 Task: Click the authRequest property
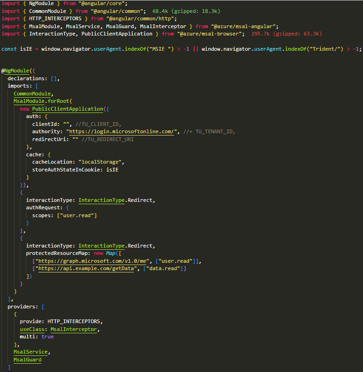coord(43,207)
